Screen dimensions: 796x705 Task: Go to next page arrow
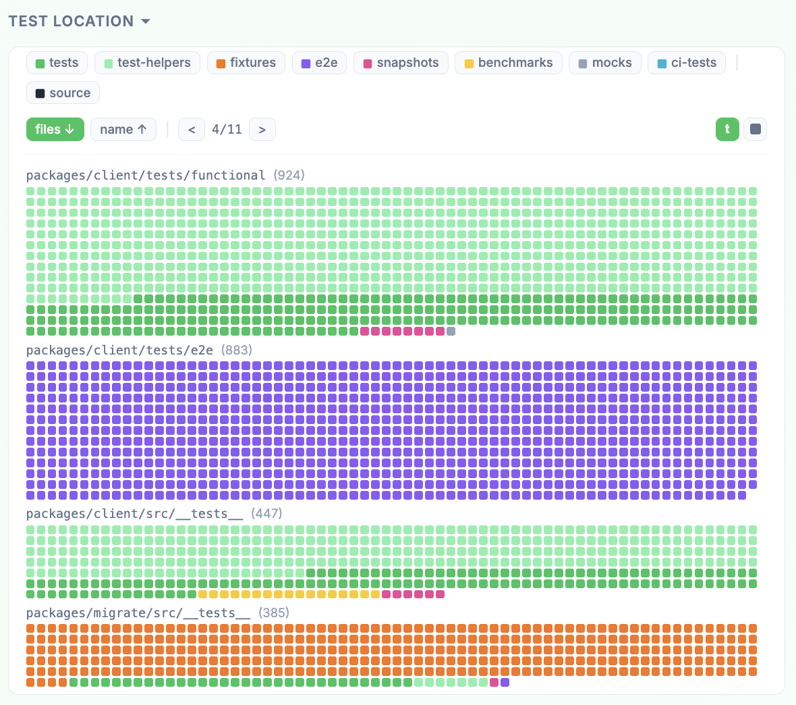click(262, 130)
